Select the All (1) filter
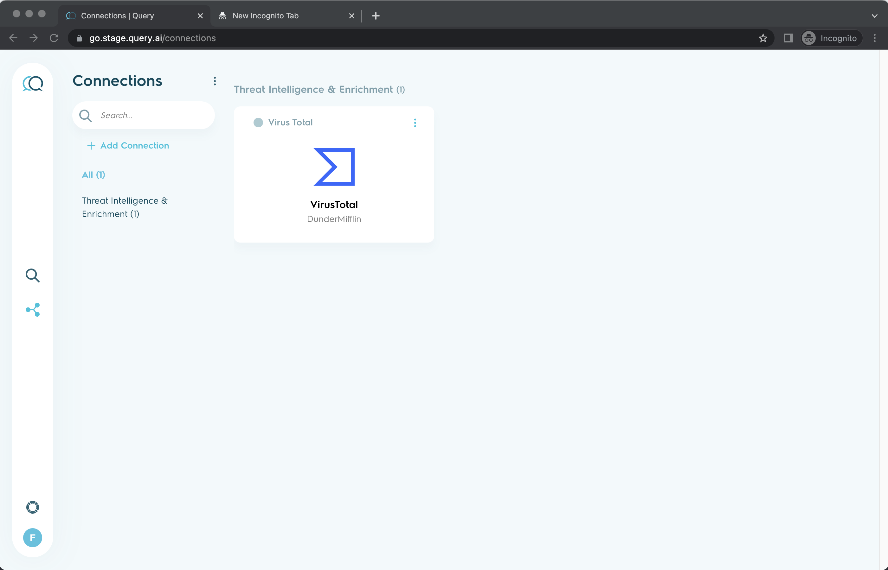 point(93,175)
